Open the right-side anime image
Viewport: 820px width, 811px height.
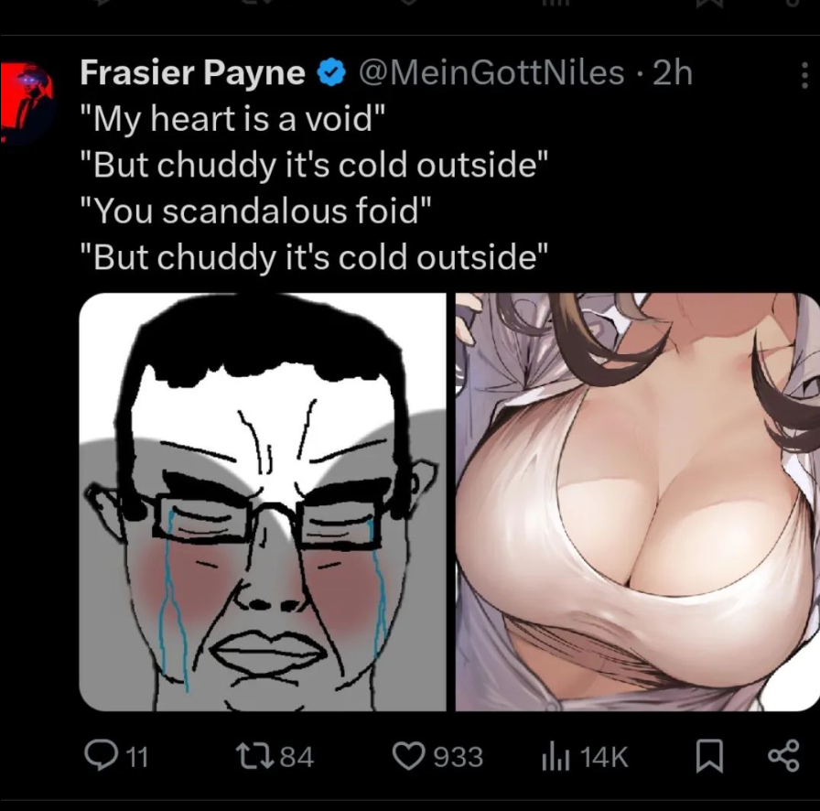pos(638,502)
